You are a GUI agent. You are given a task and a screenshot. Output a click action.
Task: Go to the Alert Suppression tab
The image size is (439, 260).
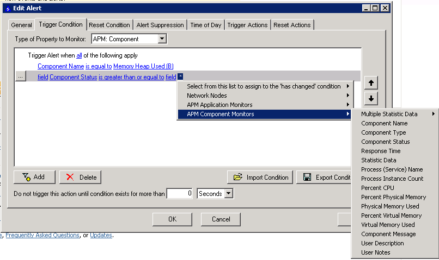(160, 25)
